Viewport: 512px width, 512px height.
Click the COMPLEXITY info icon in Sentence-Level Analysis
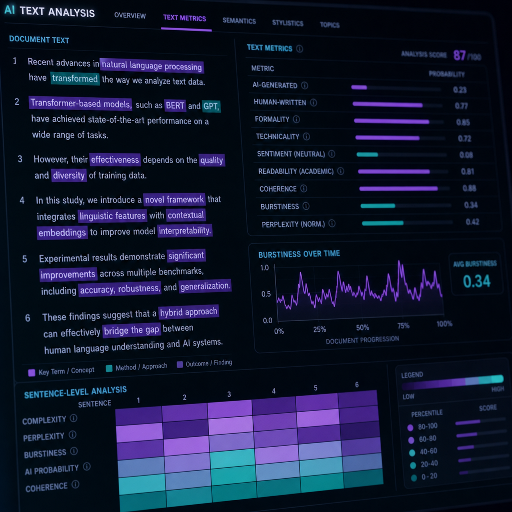coord(73,418)
